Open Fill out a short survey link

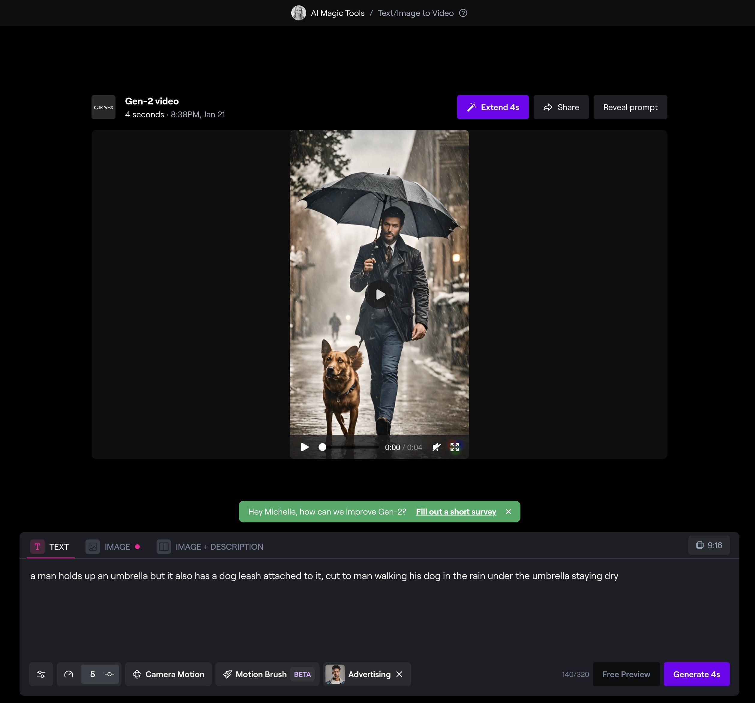456,512
